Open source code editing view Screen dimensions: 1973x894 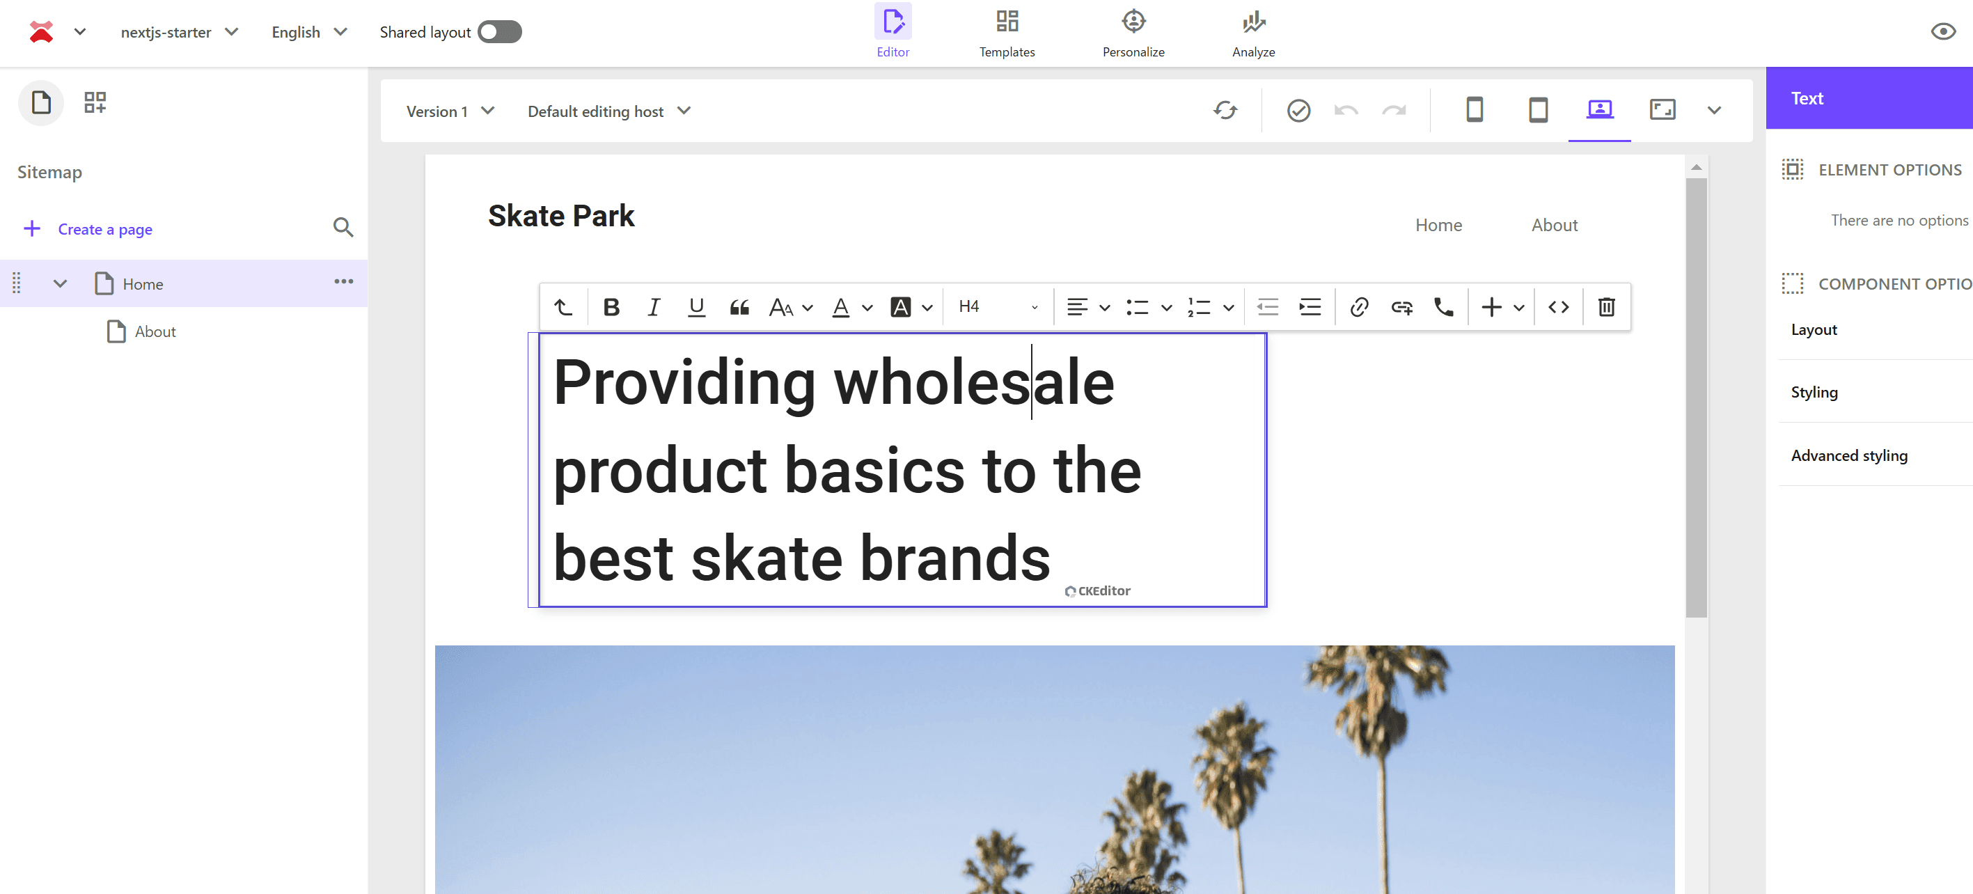(1558, 307)
